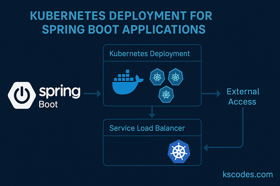Toggle the External Access label
This screenshot has height=186, width=280.
(243, 97)
